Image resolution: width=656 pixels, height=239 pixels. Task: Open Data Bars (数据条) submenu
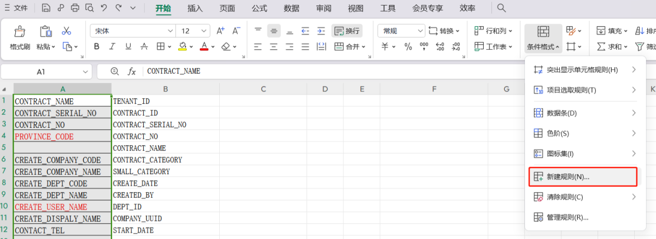(x=584, y=113)
